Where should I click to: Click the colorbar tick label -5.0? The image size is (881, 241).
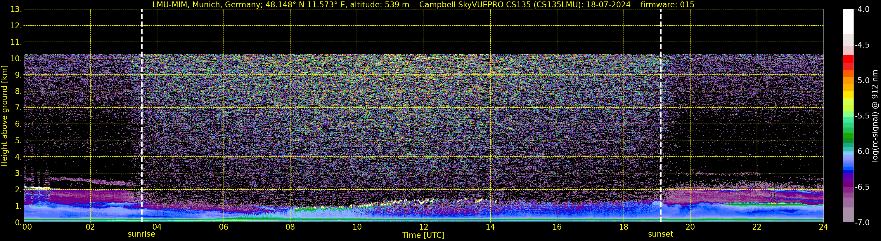(x=862, y=81)
